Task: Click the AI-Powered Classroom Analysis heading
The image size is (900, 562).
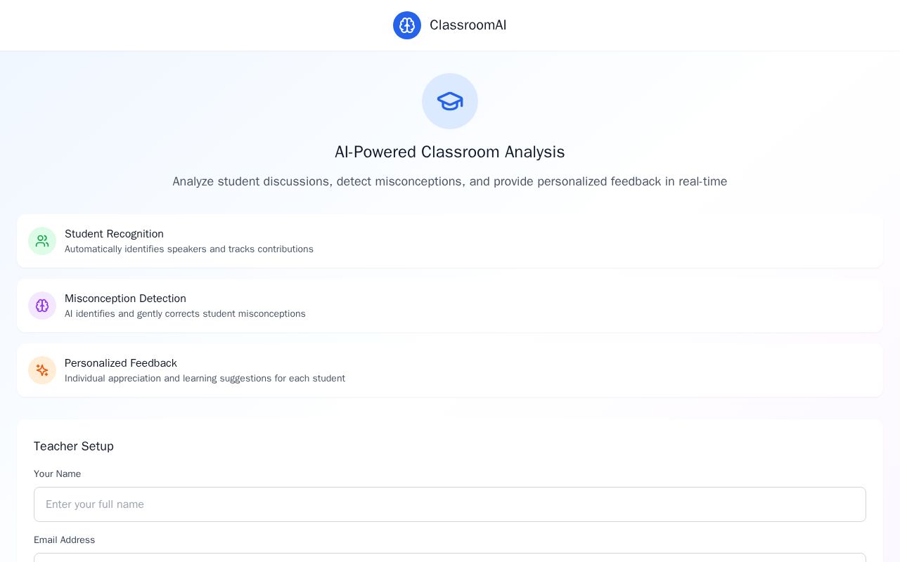Action: point(450,152)
